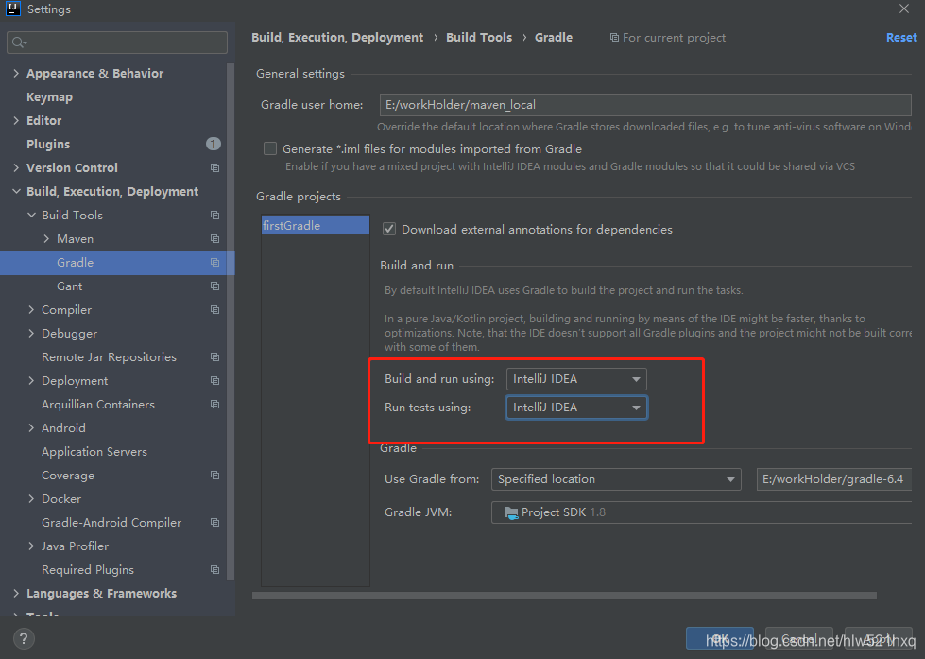Click project-level icon beside Required Plugins
The width and height of the screenshot is (925, 659).
coord(214,569)
